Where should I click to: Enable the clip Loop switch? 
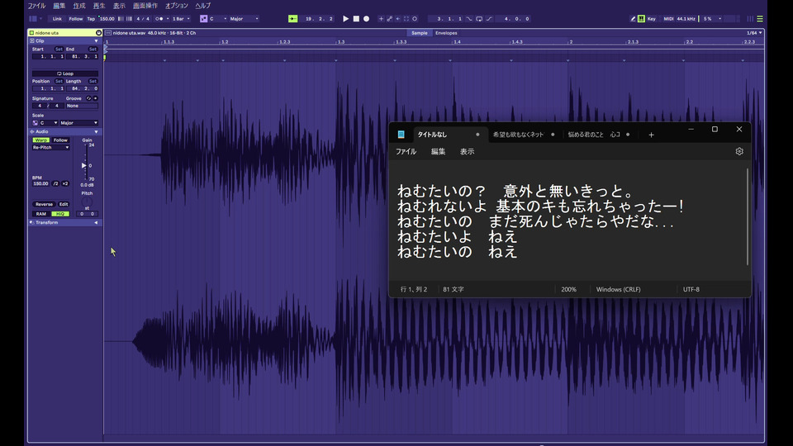click(64, 74)
